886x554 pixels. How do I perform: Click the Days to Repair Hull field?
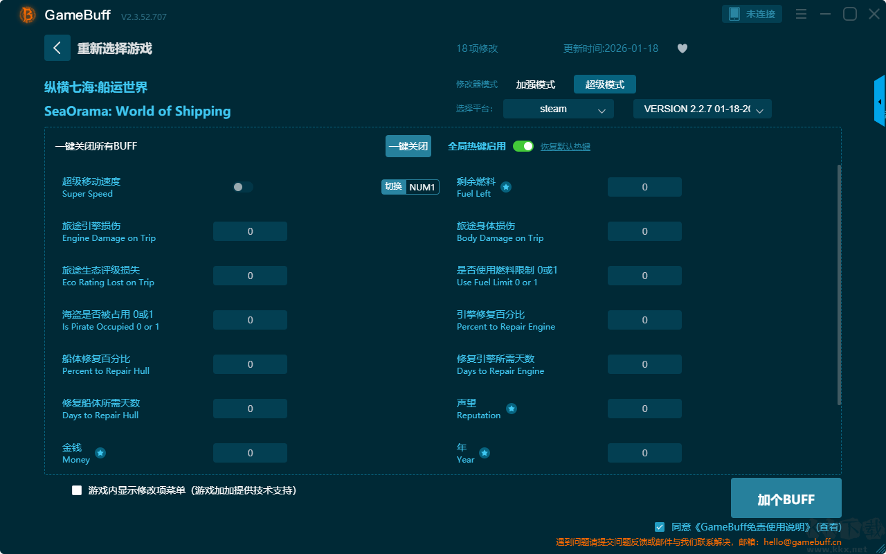250,409
